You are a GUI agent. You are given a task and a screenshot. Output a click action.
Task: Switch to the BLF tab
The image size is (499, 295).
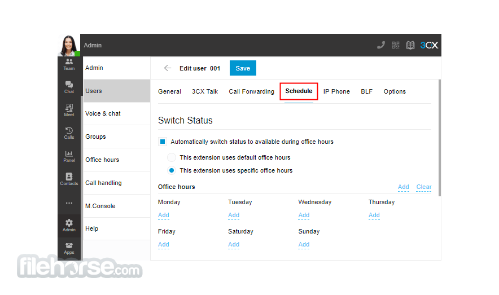(366, 91)
